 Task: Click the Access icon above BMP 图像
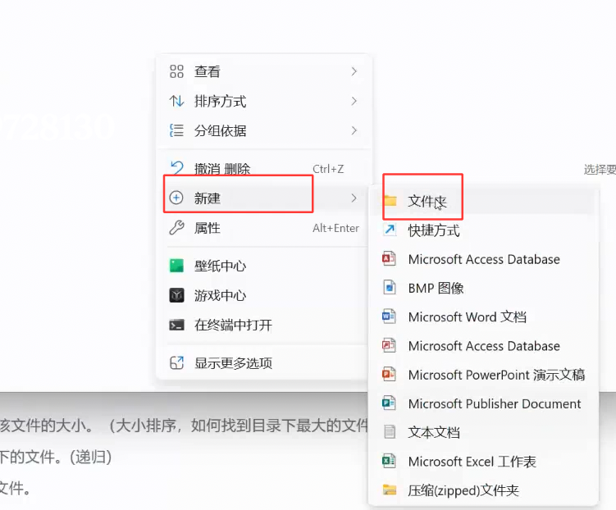point(389,259)
